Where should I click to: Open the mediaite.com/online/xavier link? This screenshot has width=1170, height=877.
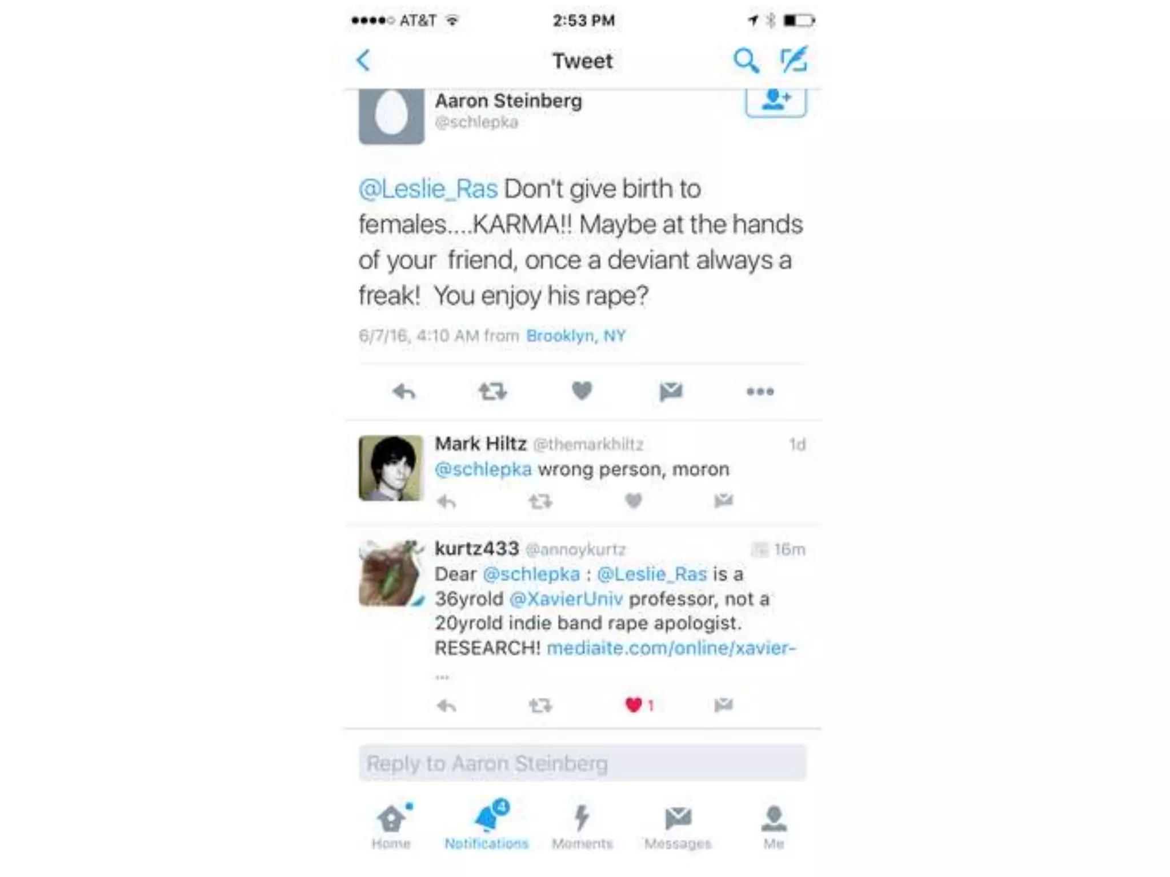coord(671,648)
